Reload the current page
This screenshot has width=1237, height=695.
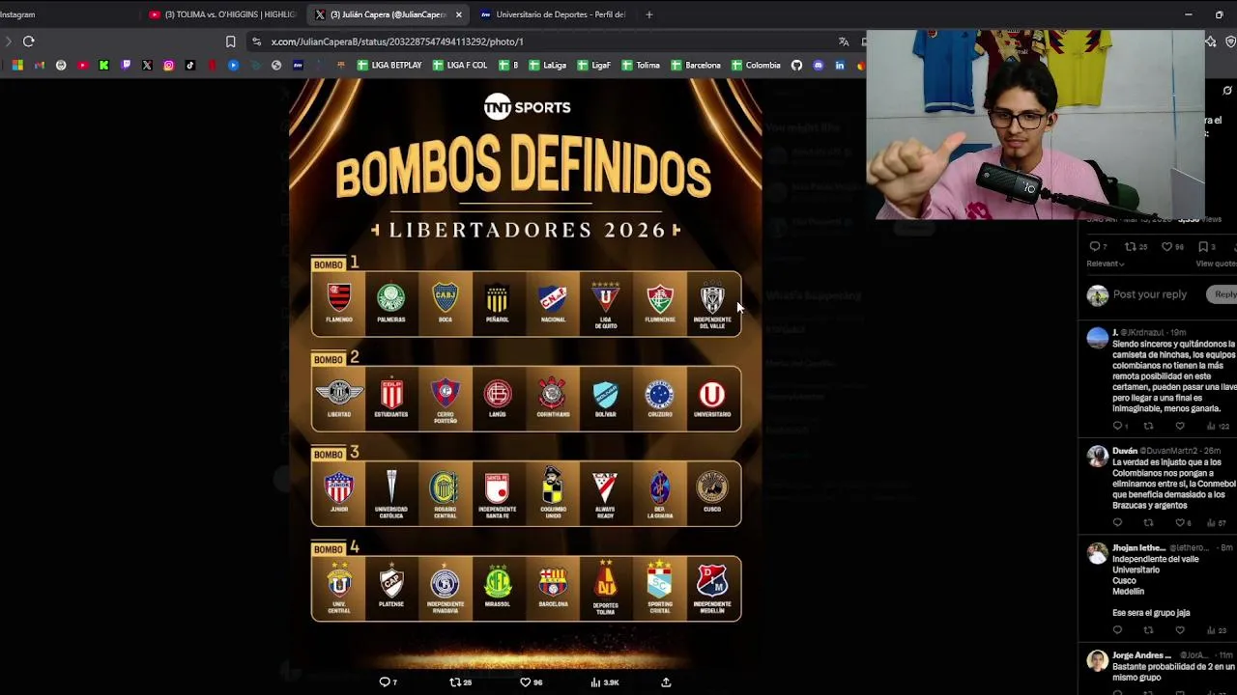coord(28,42)
